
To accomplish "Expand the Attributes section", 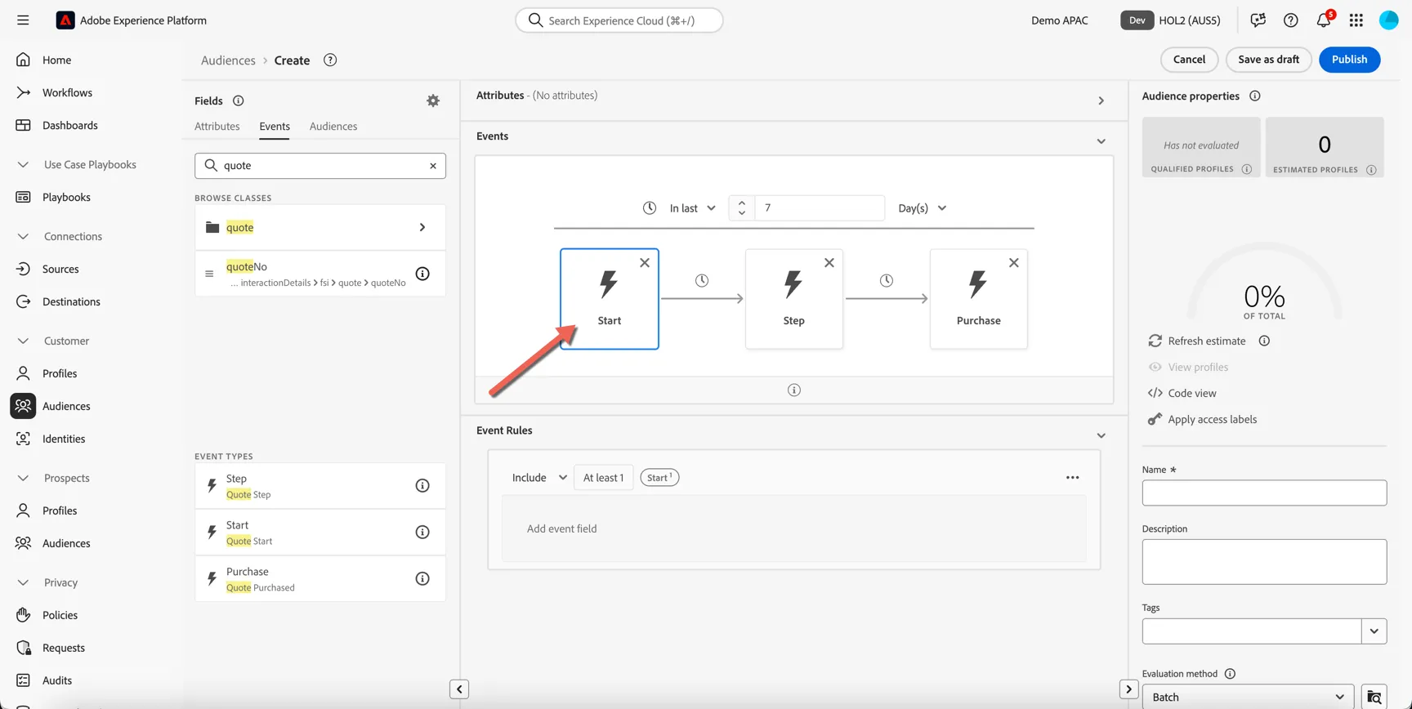I will (x=1101, y=100).
